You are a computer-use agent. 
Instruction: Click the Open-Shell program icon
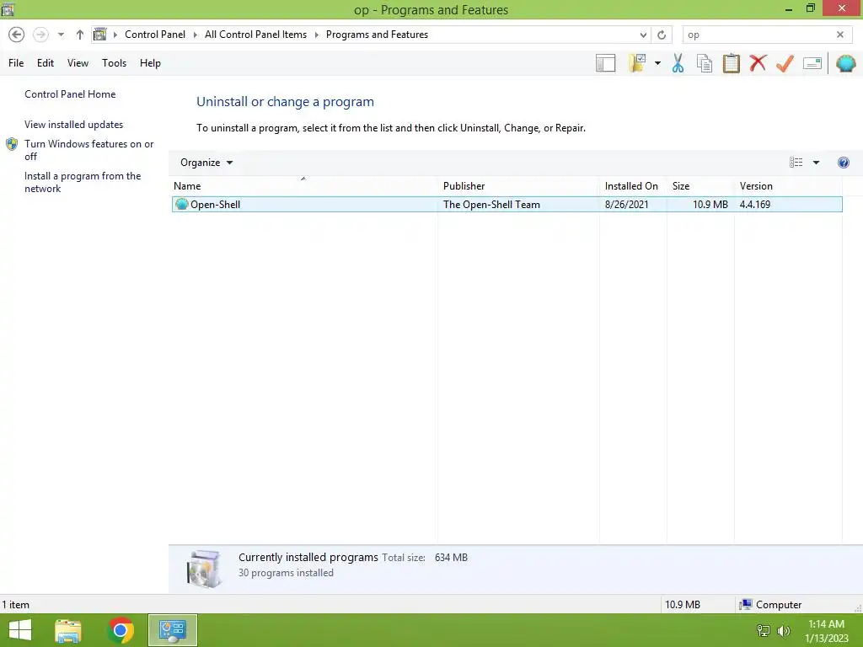click(x=182, y=204)
